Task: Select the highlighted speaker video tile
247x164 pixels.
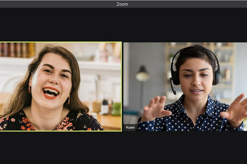Action: 61,87
